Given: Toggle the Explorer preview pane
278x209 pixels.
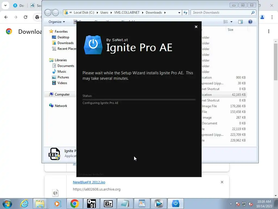Looking at the screenshot, I should (x=241, y=22).
